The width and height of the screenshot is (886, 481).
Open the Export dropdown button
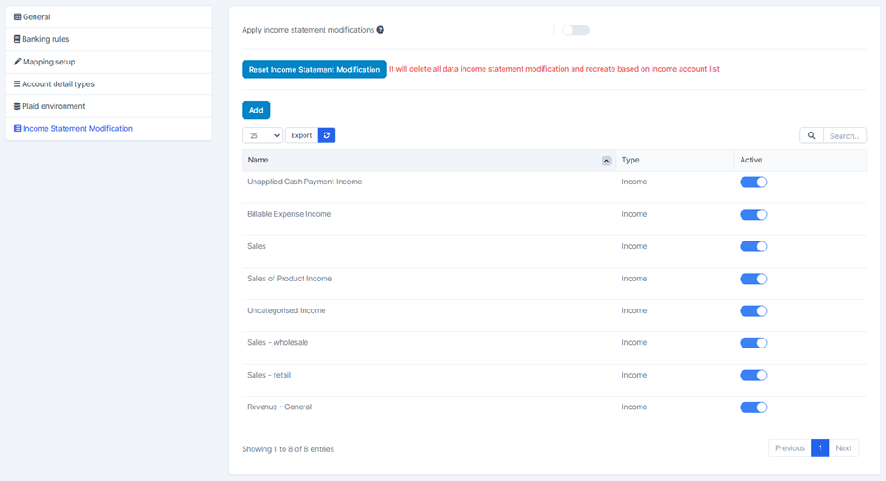301,135
